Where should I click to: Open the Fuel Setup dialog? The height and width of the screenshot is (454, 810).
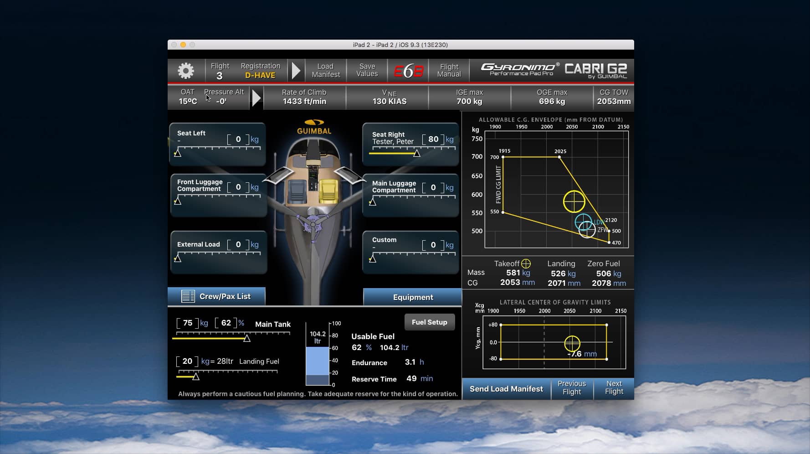click(x=429, y=322)
